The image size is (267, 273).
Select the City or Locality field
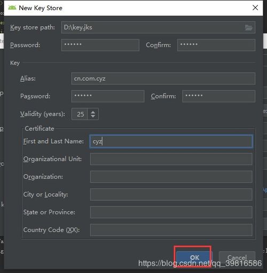point(171,194)
